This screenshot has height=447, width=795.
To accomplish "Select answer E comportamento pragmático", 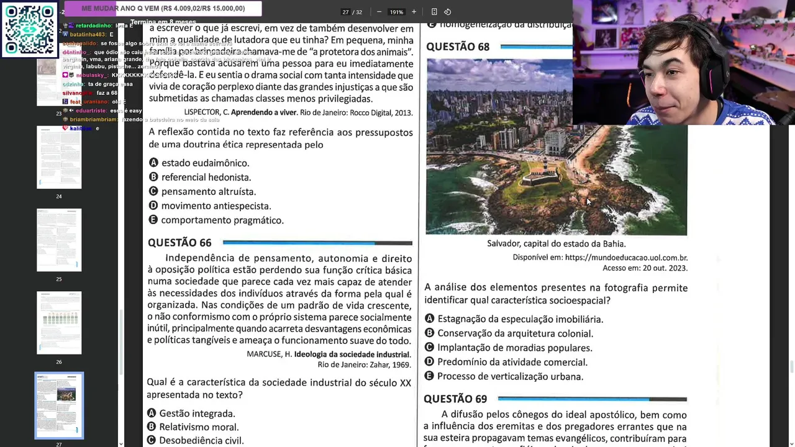I will (x=216, y=220).
